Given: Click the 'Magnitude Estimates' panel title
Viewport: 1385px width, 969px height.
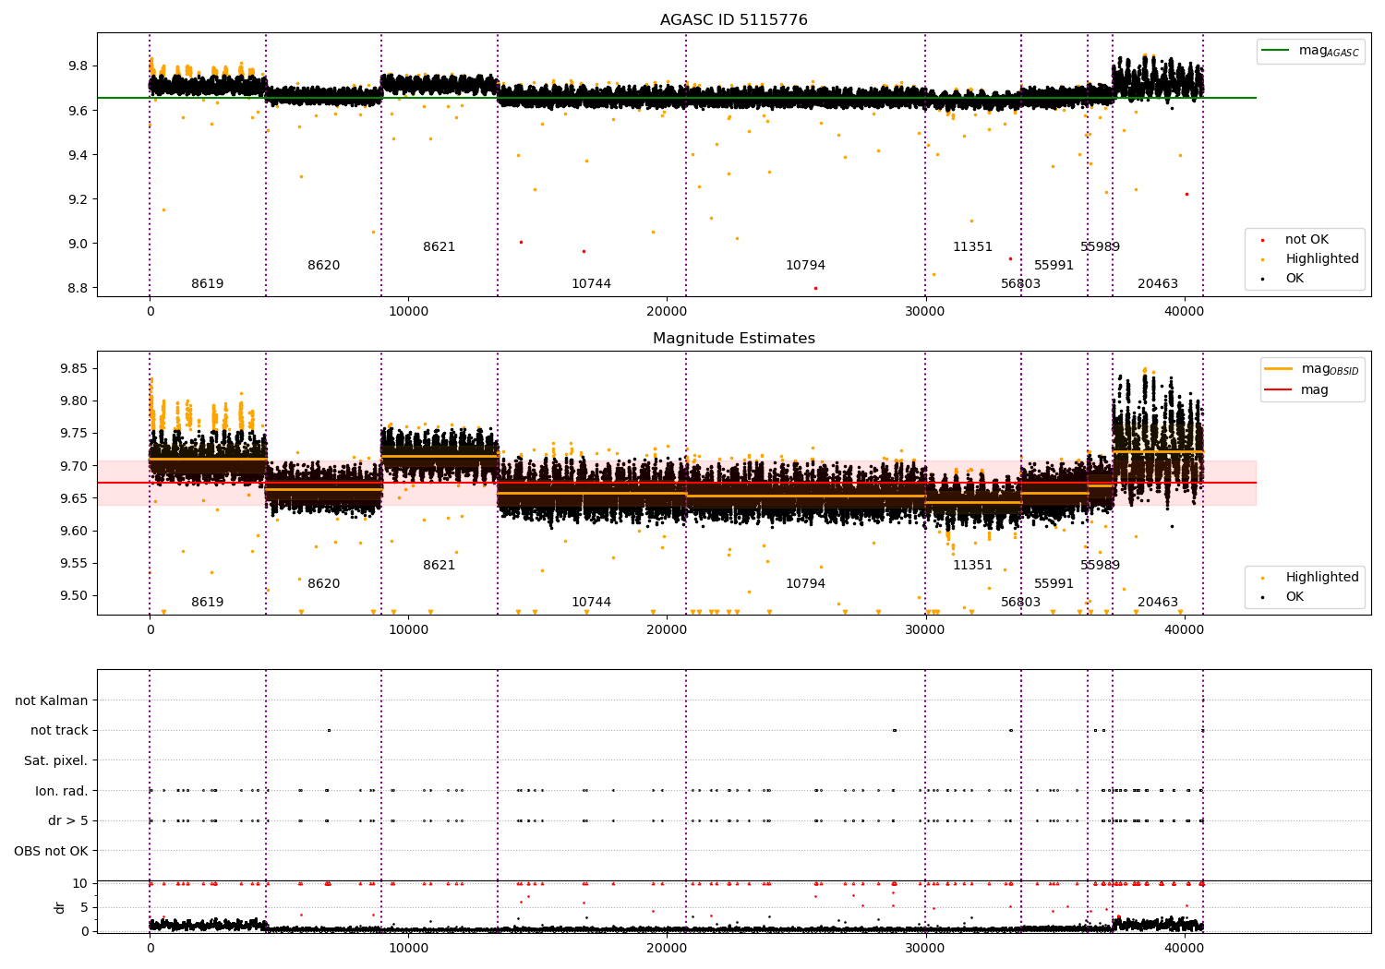Looking at the screenshot, I should pyautogui.click(x=733, y=339).
